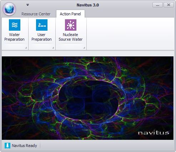Click the Water Preparation wave icon
Image resolution: width=176 pixels, height=152 pixels.
click(x=15, y=25)
